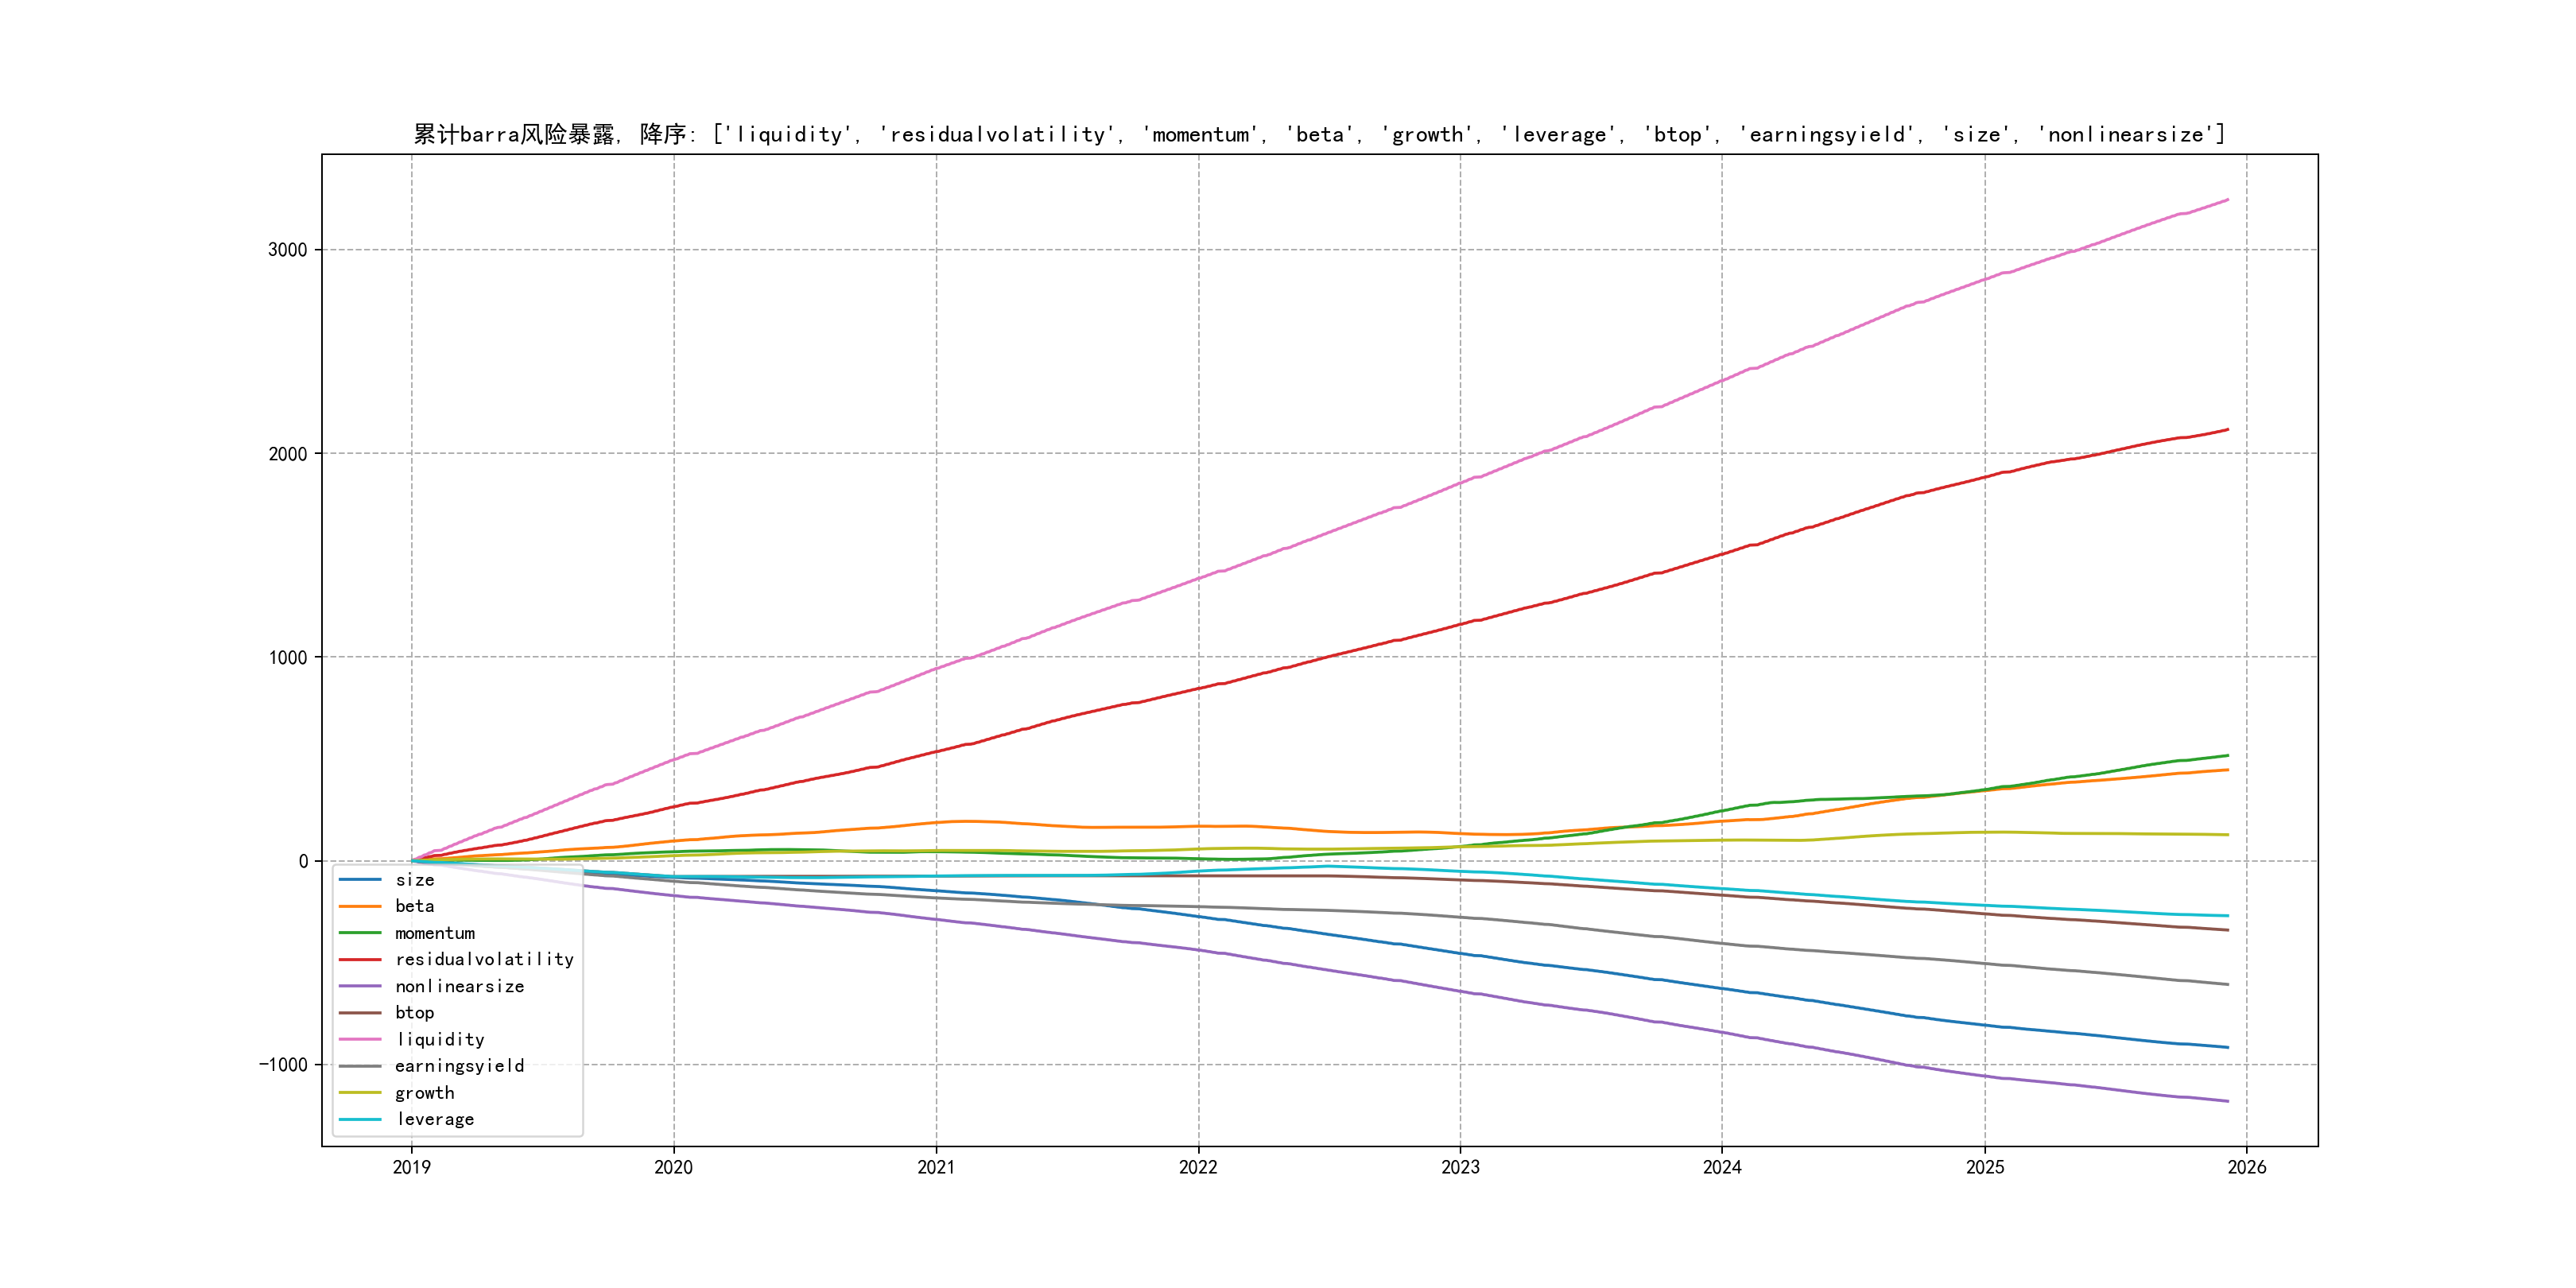
Task: Click the residualvolatility legend label
Action: click(x=484, y=960)
